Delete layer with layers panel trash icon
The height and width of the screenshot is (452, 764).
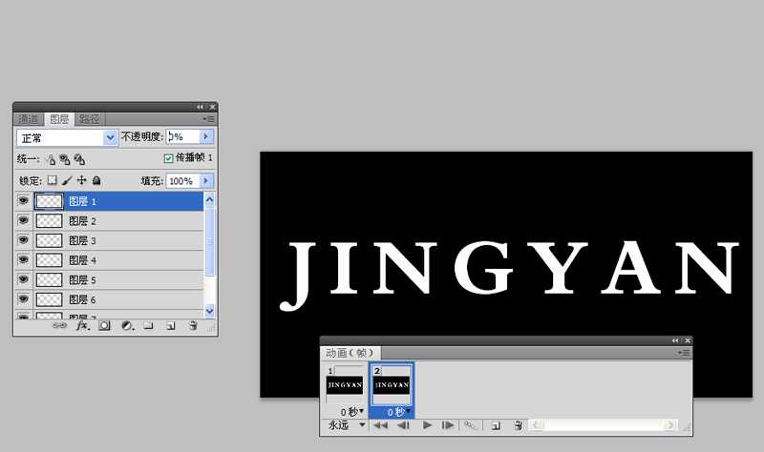pyautogui.click(x=193, y=326)
